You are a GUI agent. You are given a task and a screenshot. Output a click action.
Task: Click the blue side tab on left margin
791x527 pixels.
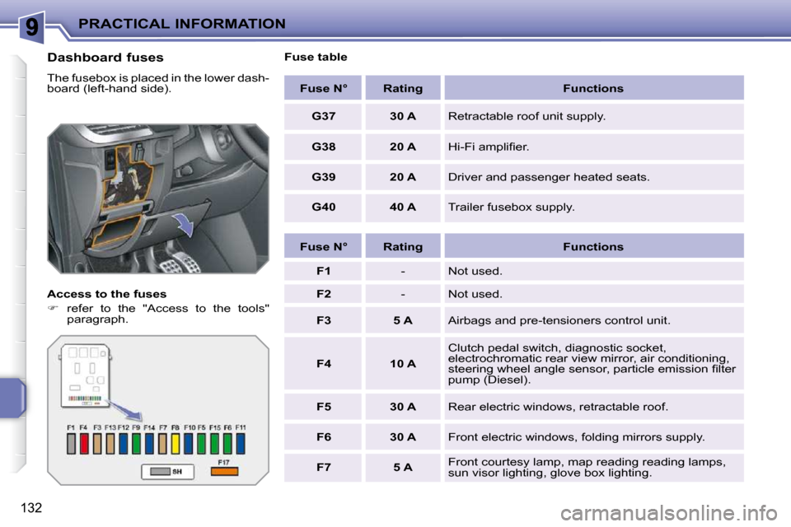12,398
